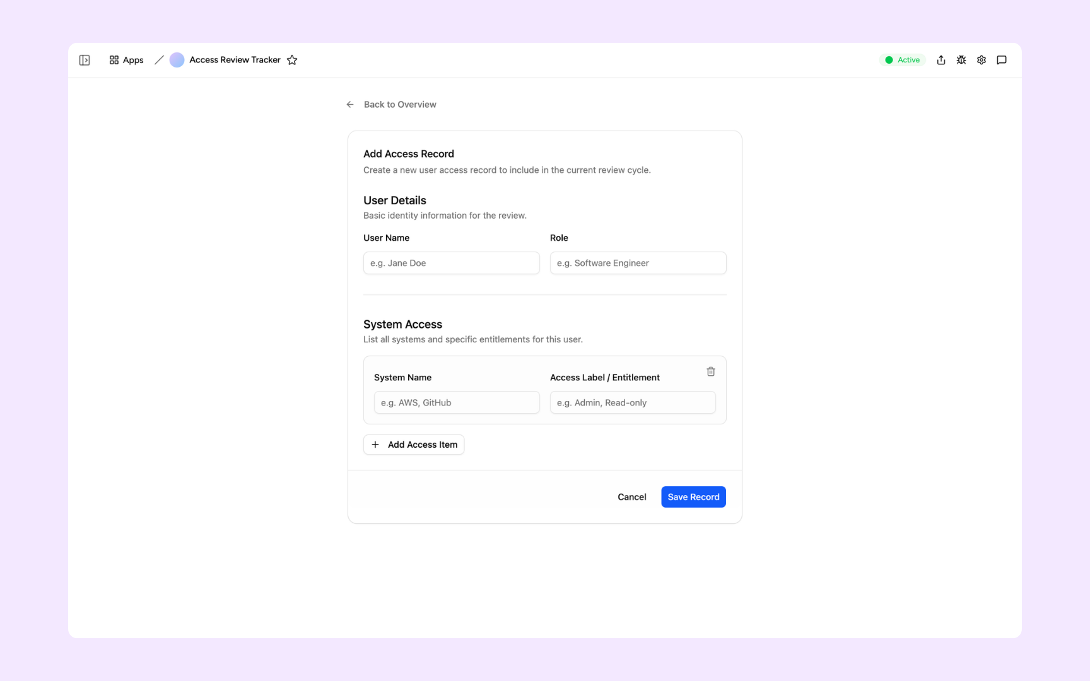
Task: Click the User Name label
Action: pyautogui.click(x=386, y=238)
